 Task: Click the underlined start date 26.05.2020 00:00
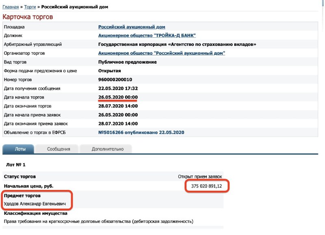click(118, 97)
